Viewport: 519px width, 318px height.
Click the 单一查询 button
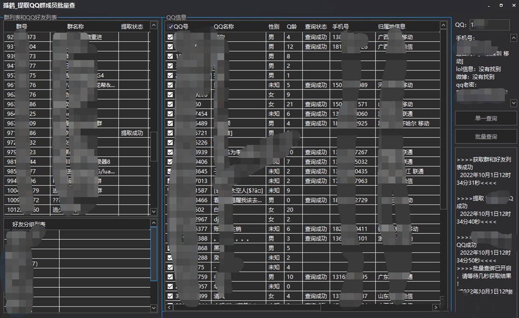486,118
